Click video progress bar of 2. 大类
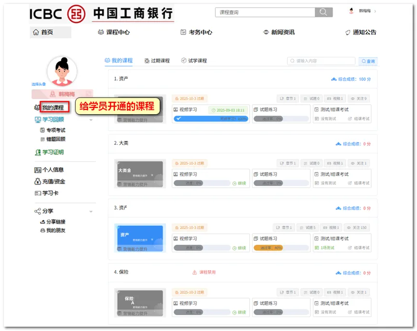This screenshot has width=417, height=331. [202, 183]
